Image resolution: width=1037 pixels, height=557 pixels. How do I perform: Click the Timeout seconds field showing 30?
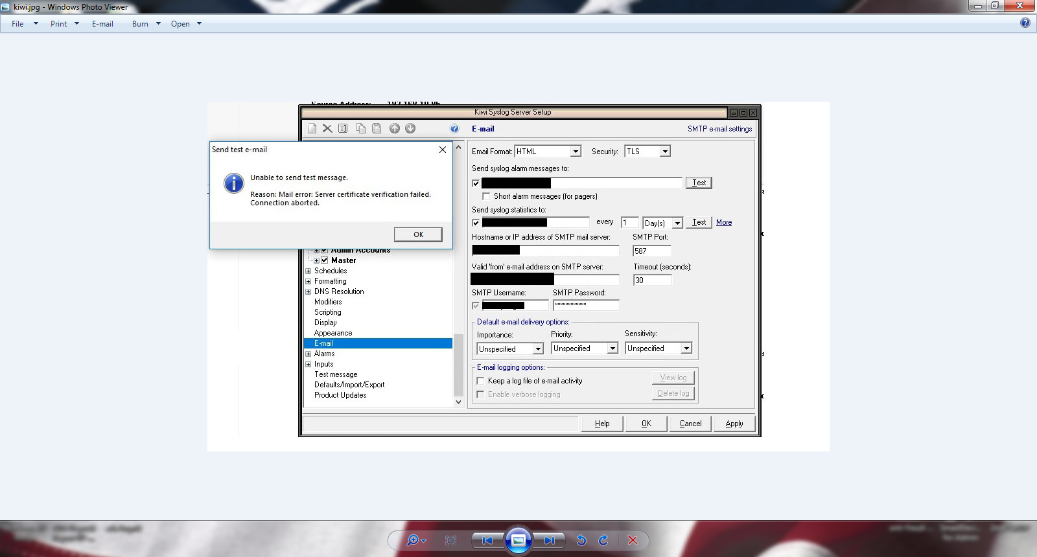click(x=652, y=280)
